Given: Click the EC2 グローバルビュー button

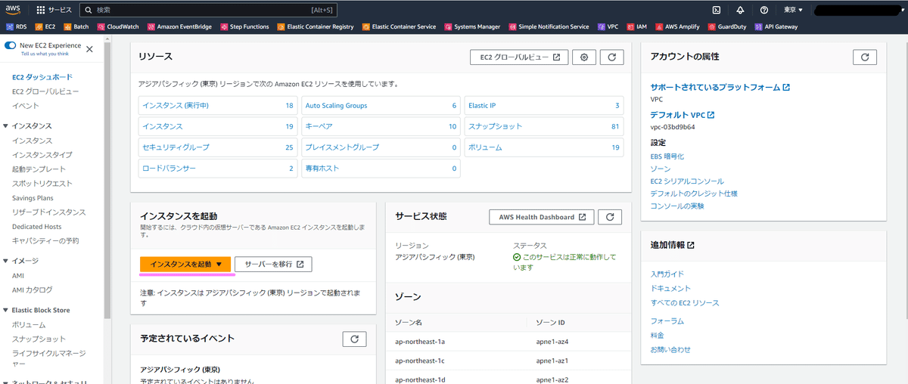Looking at the screenshot, I should pyautogui.click(x=518, y=57).
